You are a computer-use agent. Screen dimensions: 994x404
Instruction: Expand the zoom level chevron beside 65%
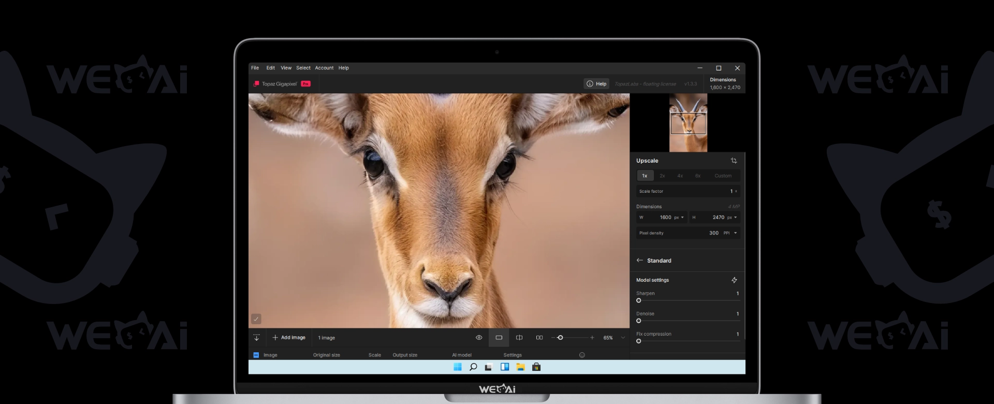pyautogui.click(x=623, y=338)
